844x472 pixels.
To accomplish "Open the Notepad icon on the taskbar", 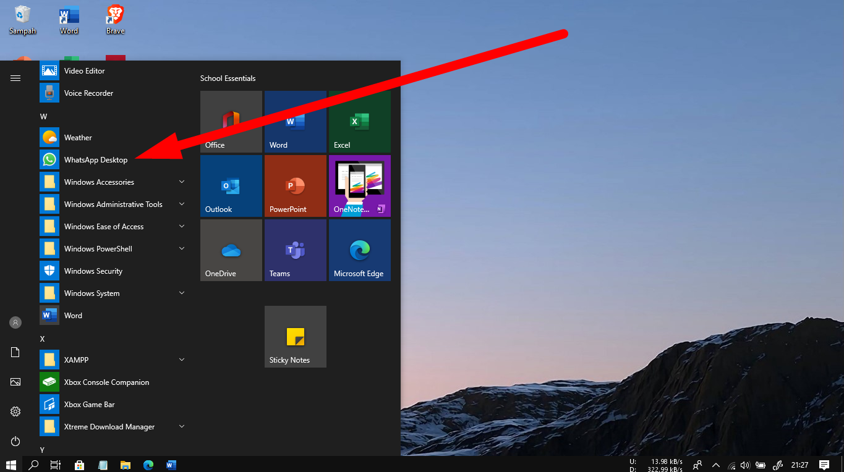I will coord(103,465).
